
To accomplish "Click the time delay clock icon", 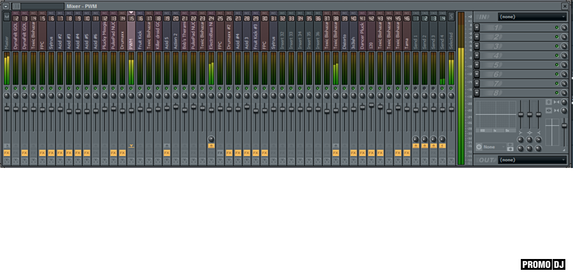I will pos(479,147).
